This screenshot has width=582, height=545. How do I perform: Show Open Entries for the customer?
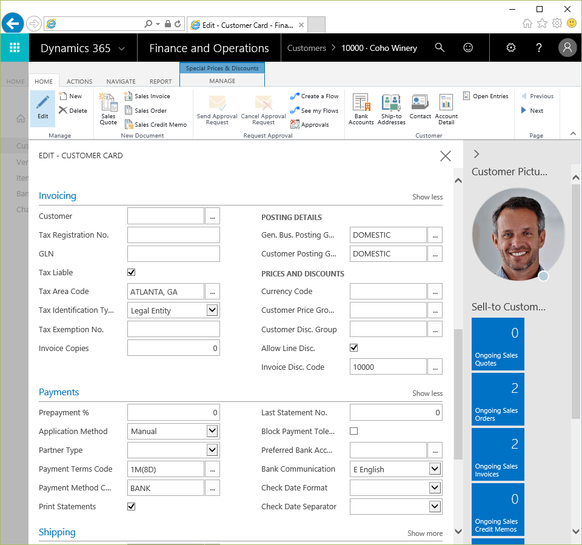coord(486,96)
